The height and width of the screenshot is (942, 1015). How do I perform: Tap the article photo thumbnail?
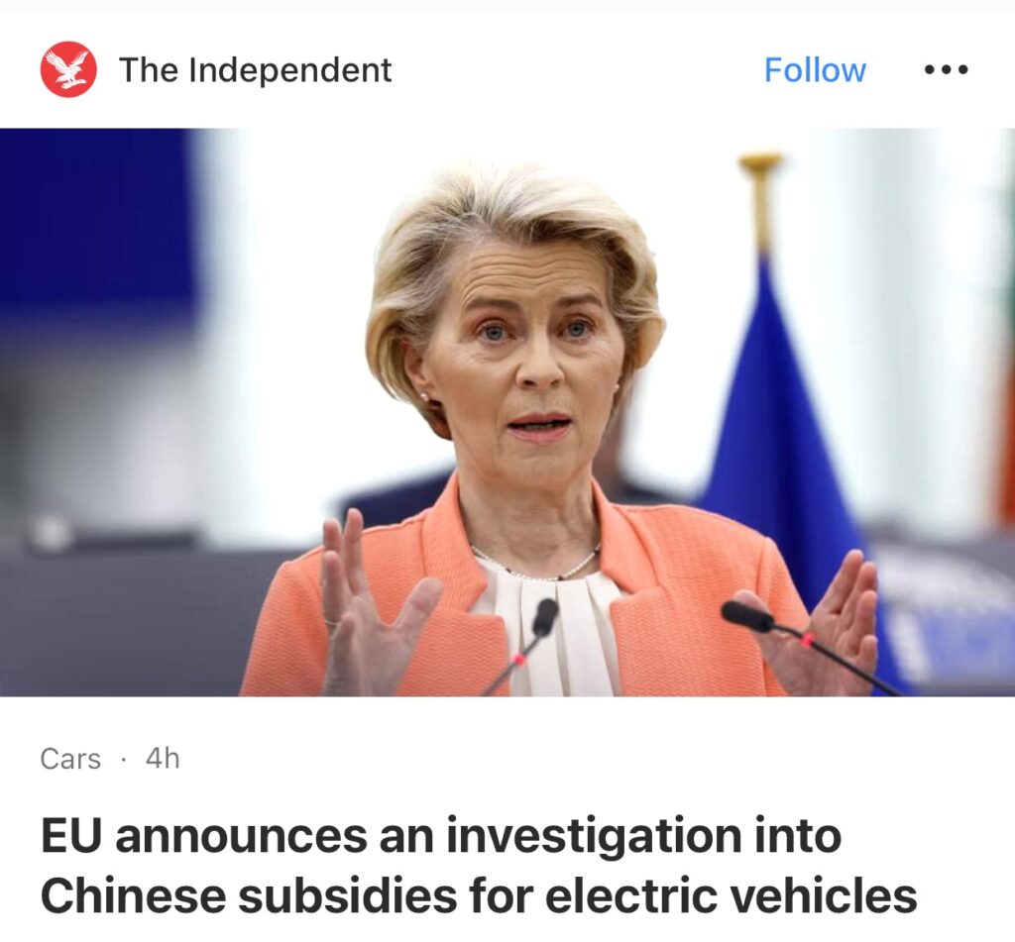coord(507,412)
